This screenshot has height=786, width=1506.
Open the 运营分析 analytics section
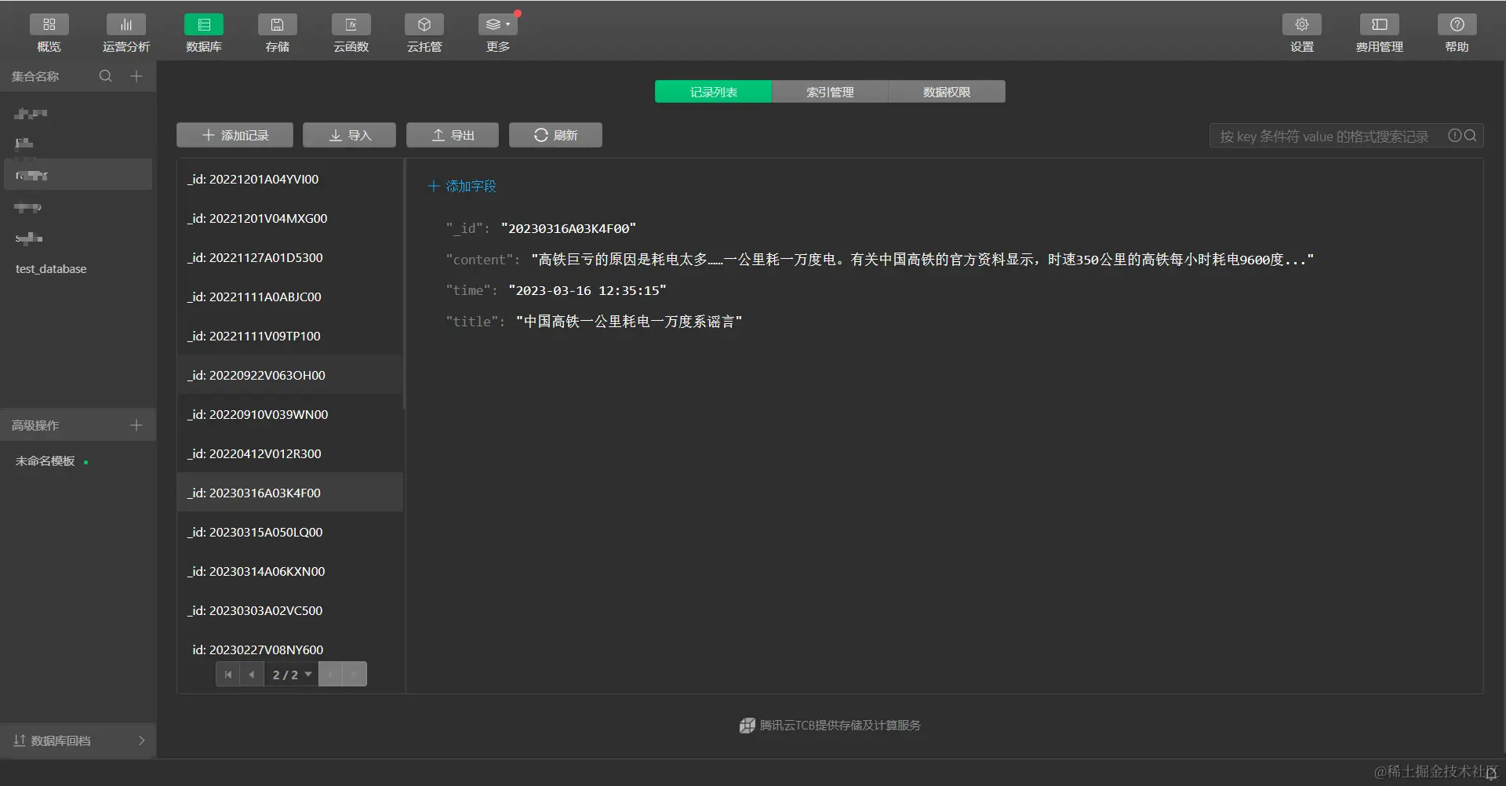pos(126,33)
